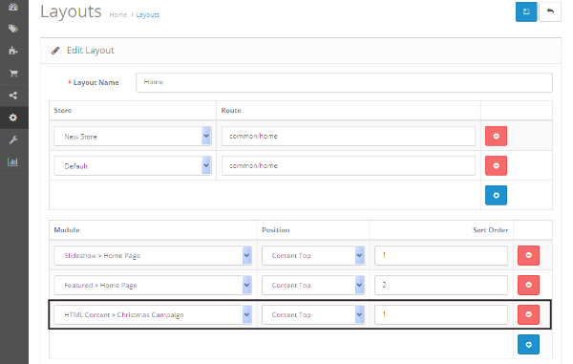Click the Store column header
Screen dimensions: 573x364
coord(63,111)
